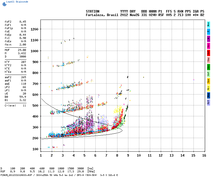Screen dimensions: 218x177
Task: Choose the light green Vx+ legend swatch
Action: pos(208,74)
